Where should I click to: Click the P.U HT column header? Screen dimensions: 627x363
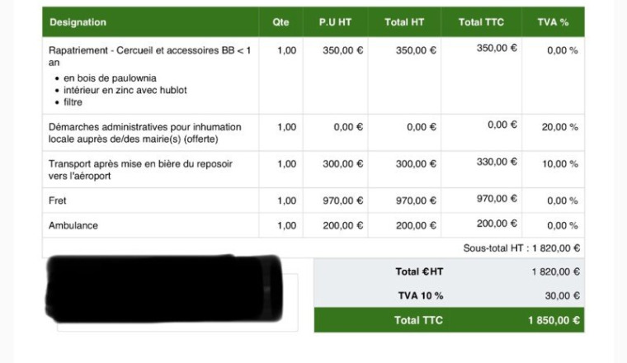(335, 22)
